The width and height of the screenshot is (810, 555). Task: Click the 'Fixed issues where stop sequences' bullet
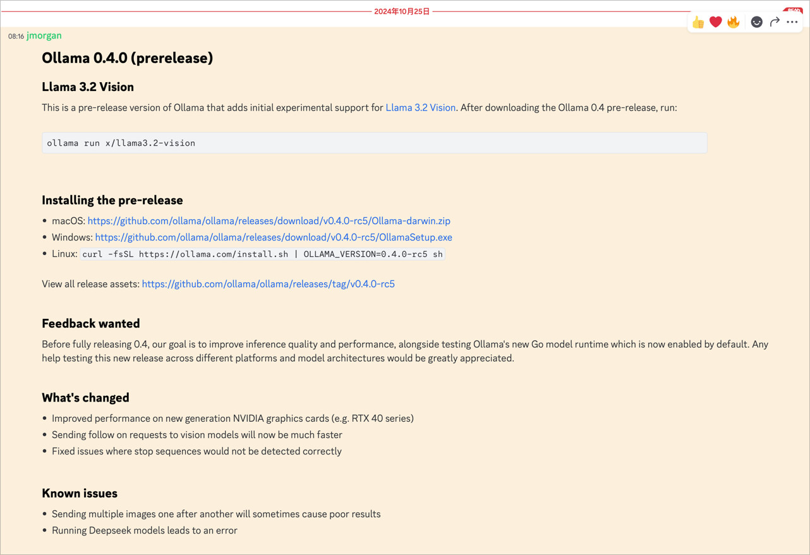tap(196, 451)
